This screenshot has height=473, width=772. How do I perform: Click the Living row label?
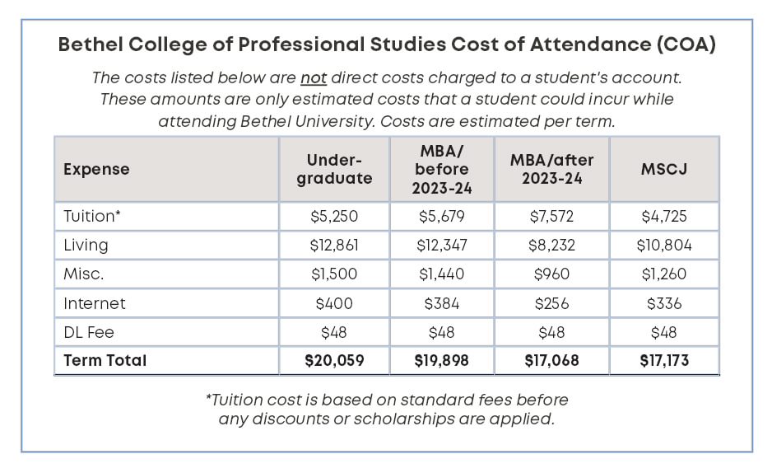(x=86, y=245)
